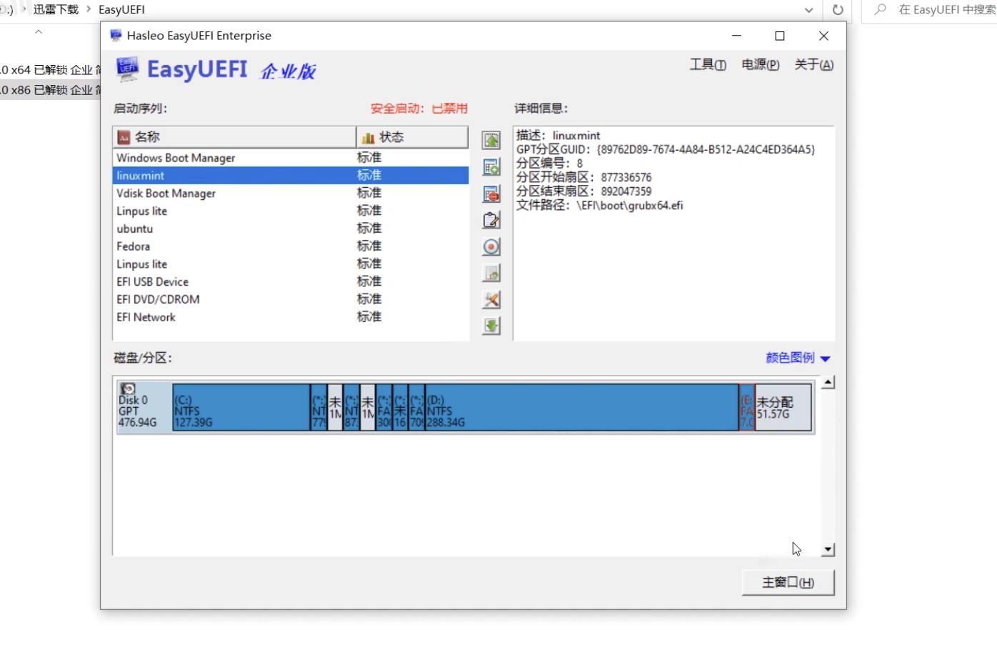Select the x64 已解锁 file in Explorer

pos(51,70)
